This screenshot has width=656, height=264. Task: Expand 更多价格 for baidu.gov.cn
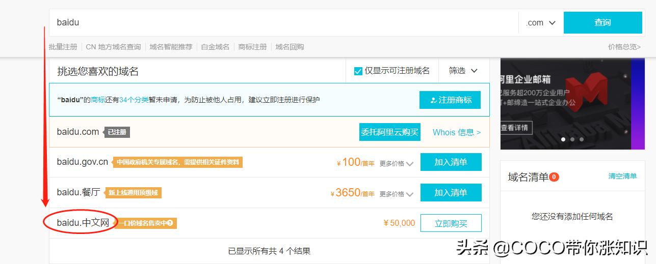tap(397, 164)
